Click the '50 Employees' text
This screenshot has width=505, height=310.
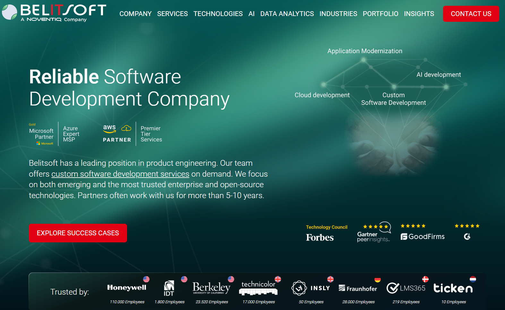(x=311, y=302)
